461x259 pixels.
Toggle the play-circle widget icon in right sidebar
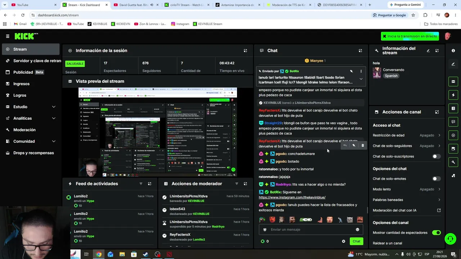(453, 135)
